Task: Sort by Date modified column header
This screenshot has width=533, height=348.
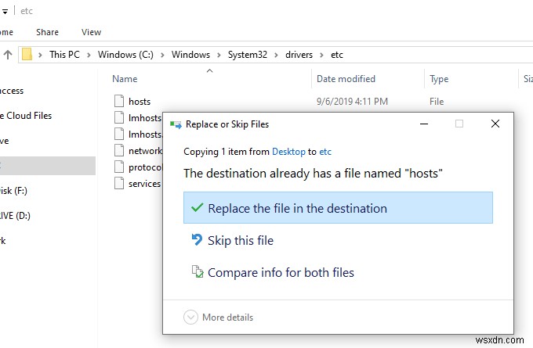Action: coord(346,79)
